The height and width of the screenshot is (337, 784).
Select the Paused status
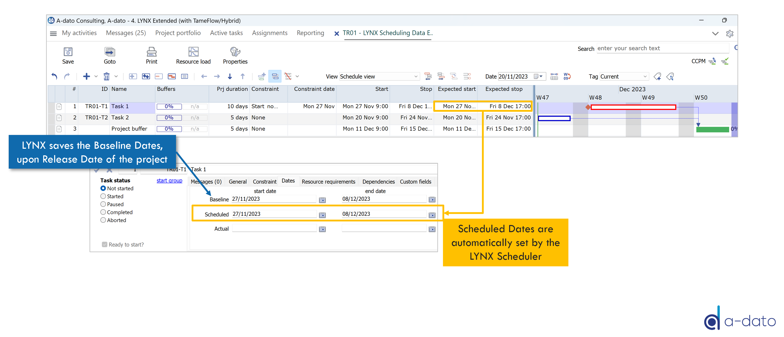tap(103, 204)
